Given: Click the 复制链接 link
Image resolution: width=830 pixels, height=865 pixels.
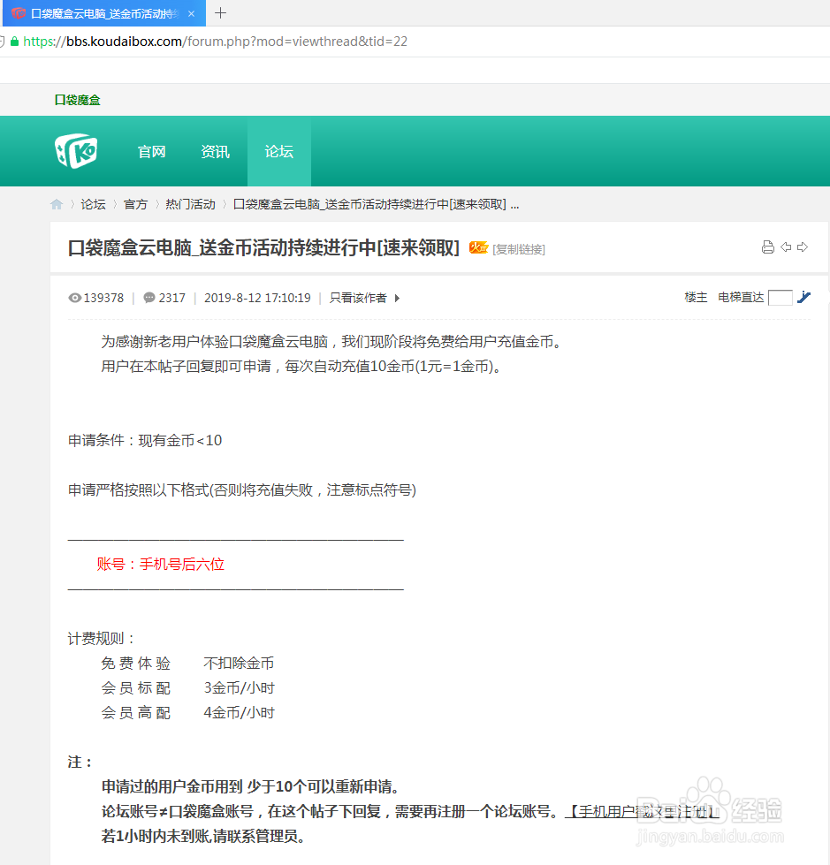Looking at the screenshot, I should [519, 249].
